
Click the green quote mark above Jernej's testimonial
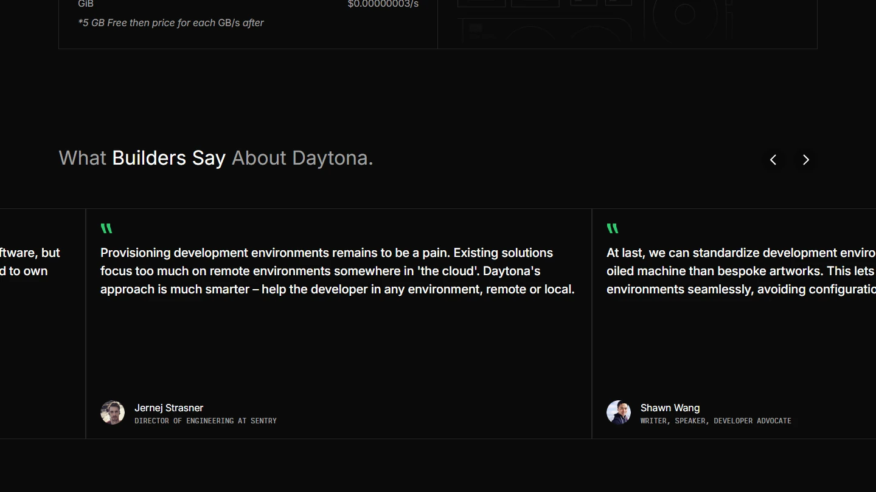click(x=106, y=229)
